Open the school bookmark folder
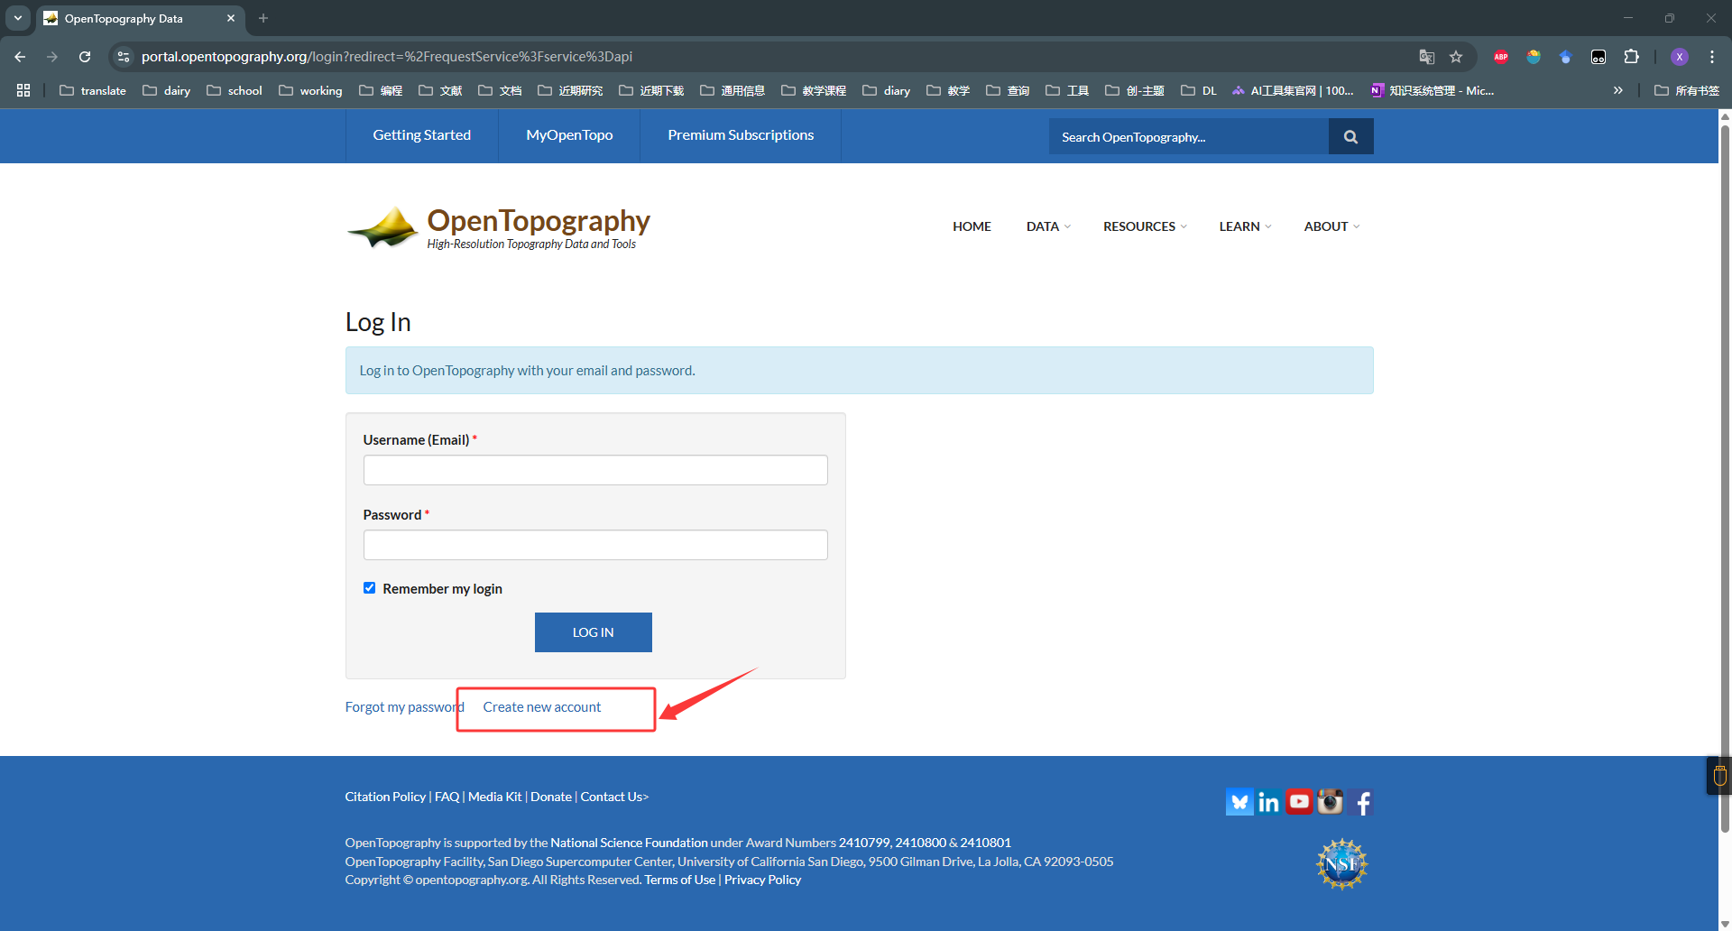 [x=235, y=90]
